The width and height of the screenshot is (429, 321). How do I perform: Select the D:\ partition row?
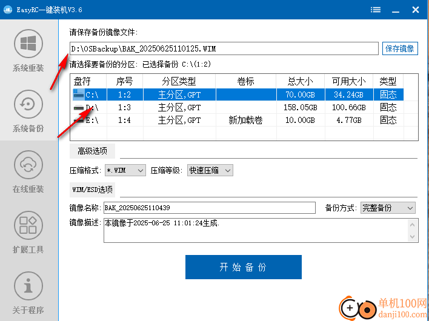237,107
